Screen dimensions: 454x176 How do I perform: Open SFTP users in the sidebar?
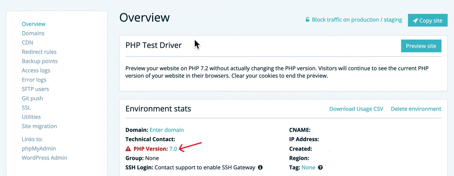click(35, 89)
